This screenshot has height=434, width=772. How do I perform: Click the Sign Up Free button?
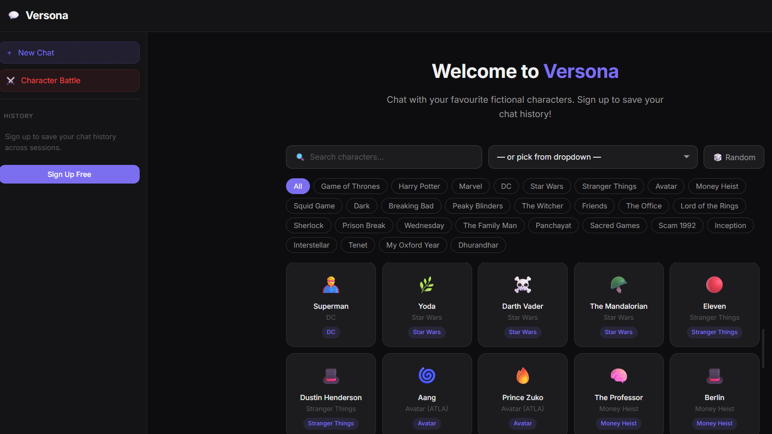pos(70,174)
